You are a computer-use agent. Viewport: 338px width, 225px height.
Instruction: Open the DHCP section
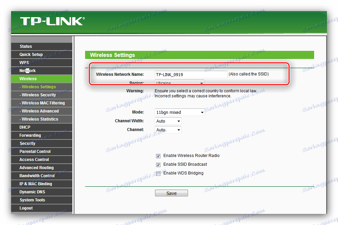(42, 127)
